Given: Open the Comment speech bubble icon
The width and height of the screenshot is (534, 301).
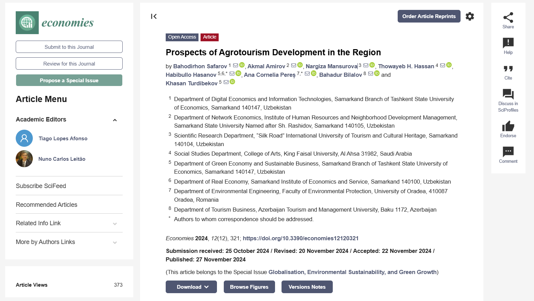Looking at the screenshot, I should coord(508,152).
